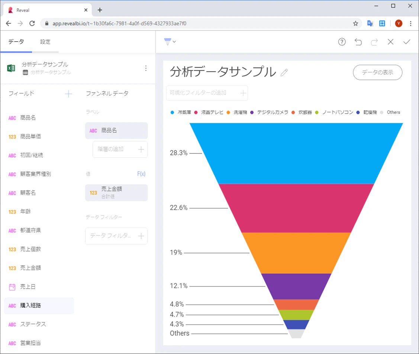
Task: Select the 売上日 date field
Action: tap(39, 287)
